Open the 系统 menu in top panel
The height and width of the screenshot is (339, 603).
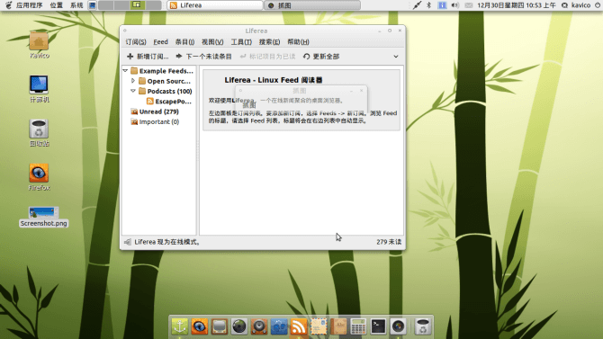tap(76, 5)
